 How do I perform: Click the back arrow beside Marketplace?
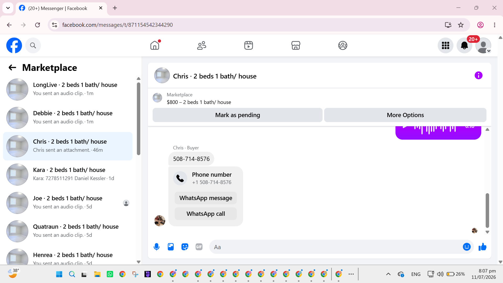point(12,68)
